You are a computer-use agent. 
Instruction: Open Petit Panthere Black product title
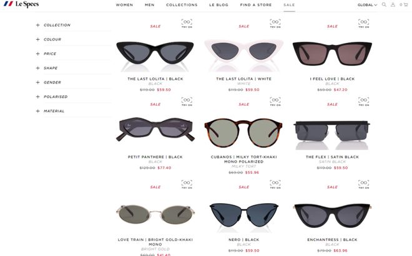155,157
